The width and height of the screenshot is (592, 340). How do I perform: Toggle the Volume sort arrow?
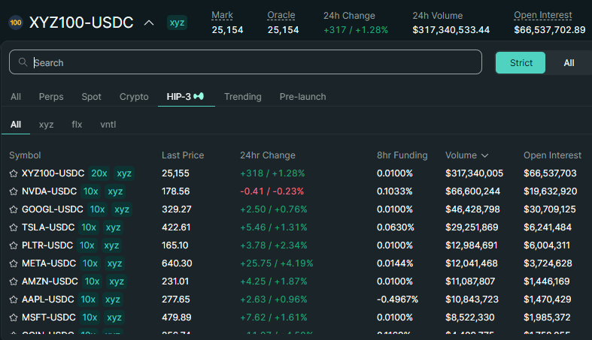pyautogui.click(x=485, y=155)
